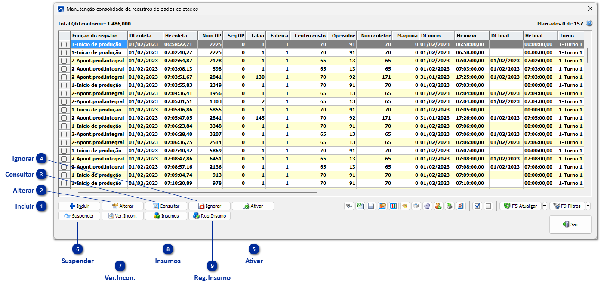The image size is (601, 289).
Task: Open the dropdown arrow beside F5-Atualizar
Action: pyautogui.click(x=545, y=206)
